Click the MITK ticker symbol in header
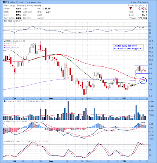The image size is (157, 163). coord(6,2)
